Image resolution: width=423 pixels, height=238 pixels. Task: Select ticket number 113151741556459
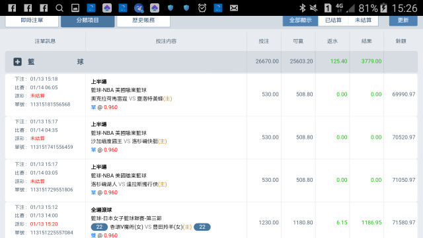coord(52,147)
